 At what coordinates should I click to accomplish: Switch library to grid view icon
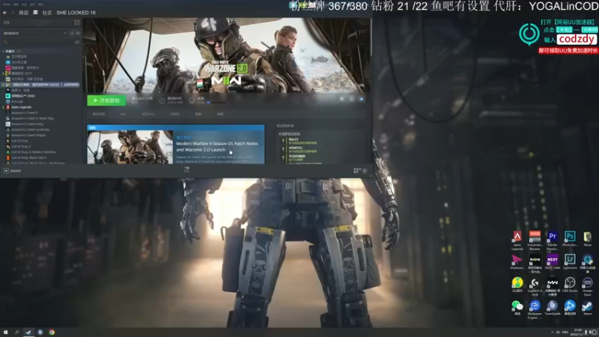(x=77, y=22)
